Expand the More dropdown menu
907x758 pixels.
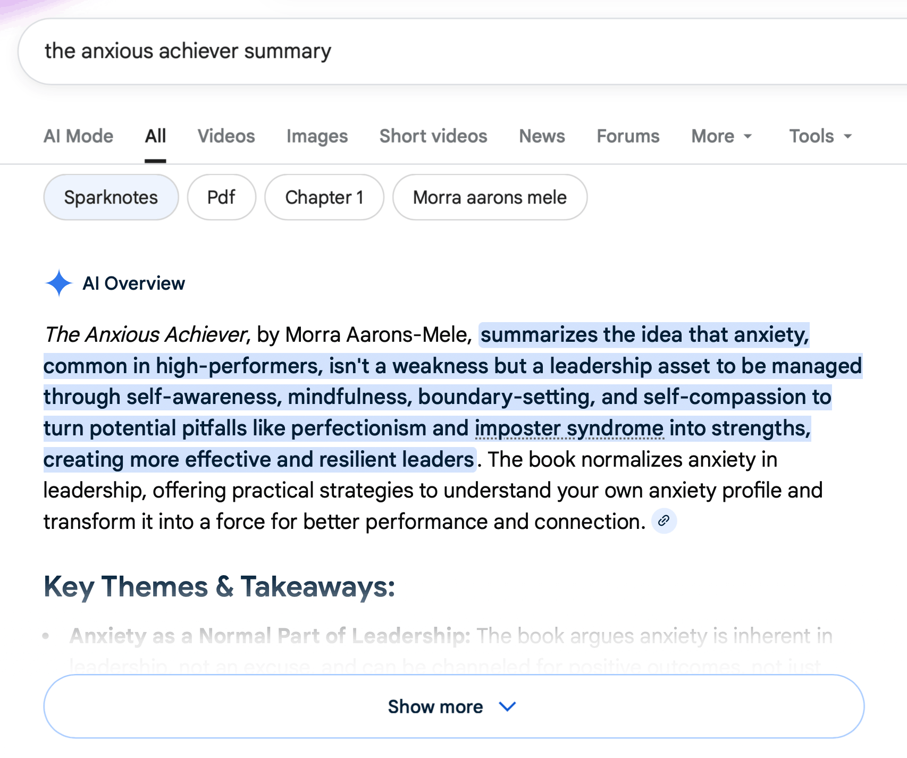click(x=721, y=136)
